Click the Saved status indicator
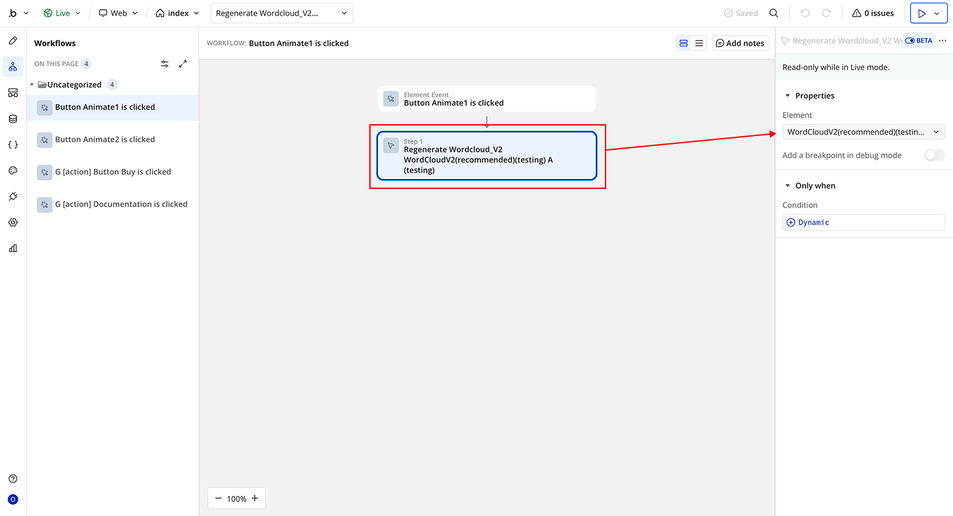953x516 pixels. 741,13
